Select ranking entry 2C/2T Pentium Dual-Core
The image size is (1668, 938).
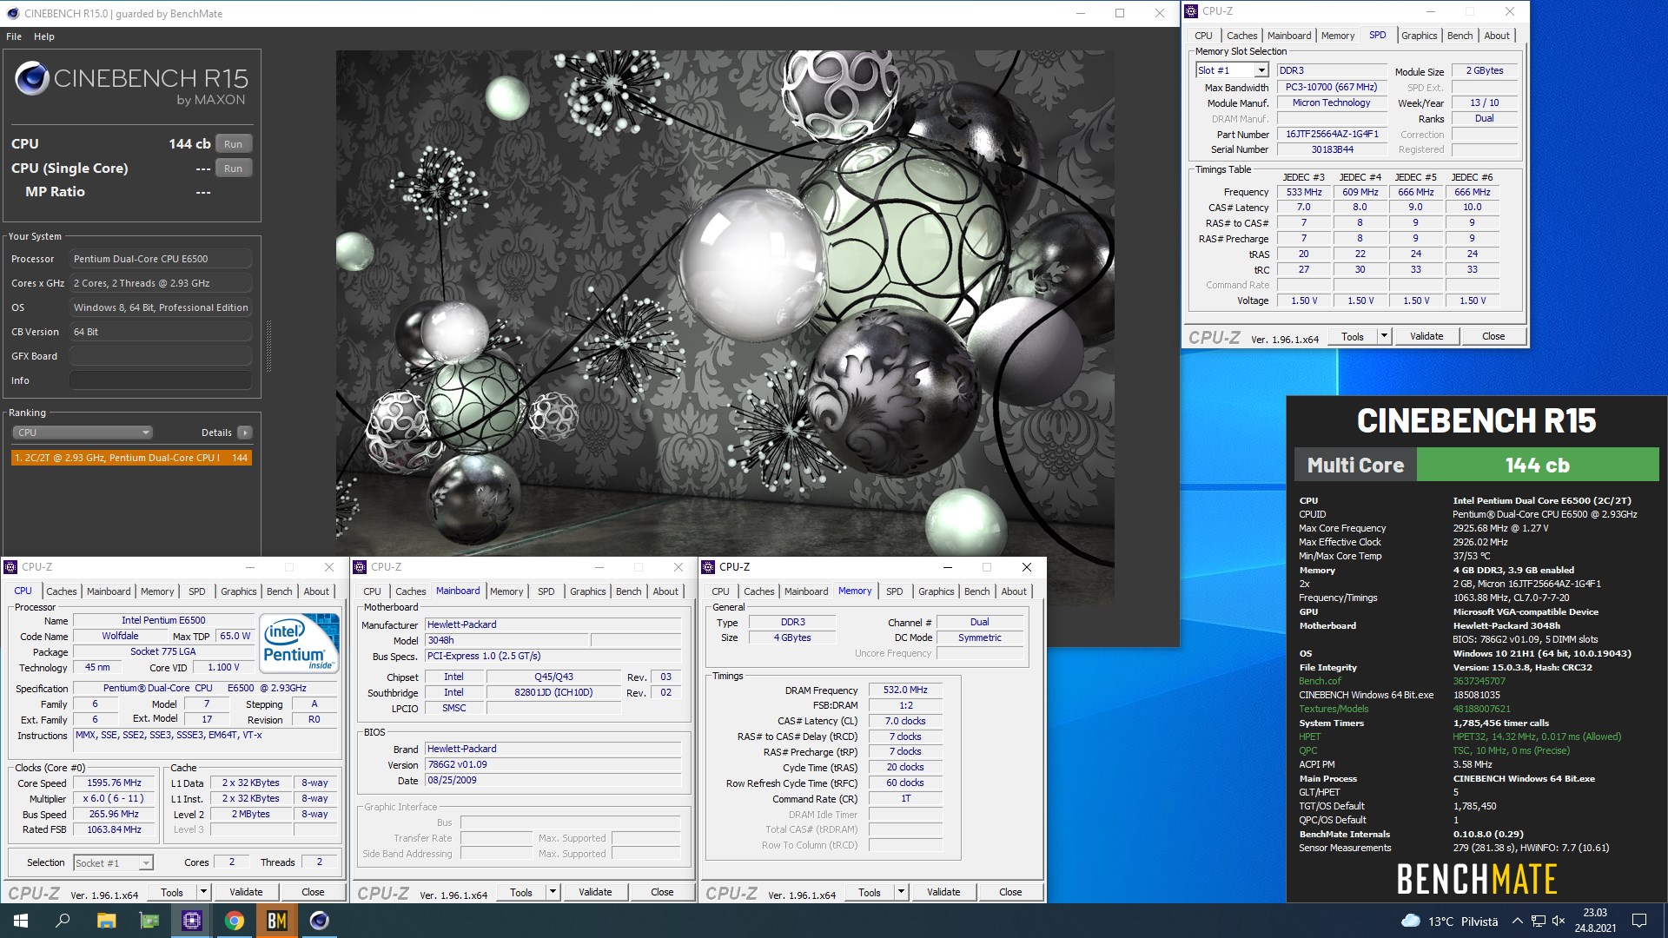point(131,458)
